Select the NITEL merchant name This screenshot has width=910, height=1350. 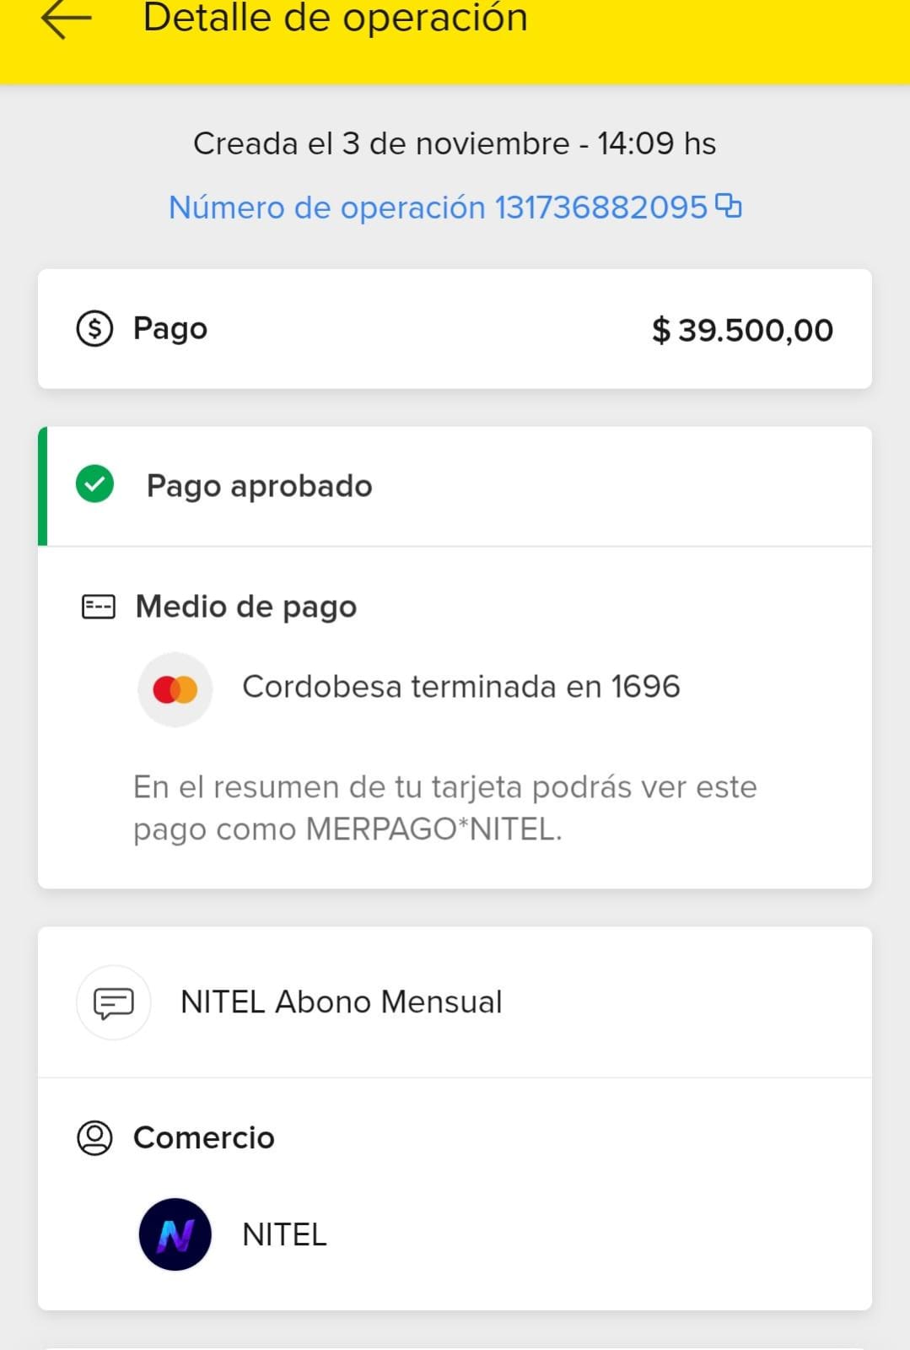click(x=284, y=1235)
